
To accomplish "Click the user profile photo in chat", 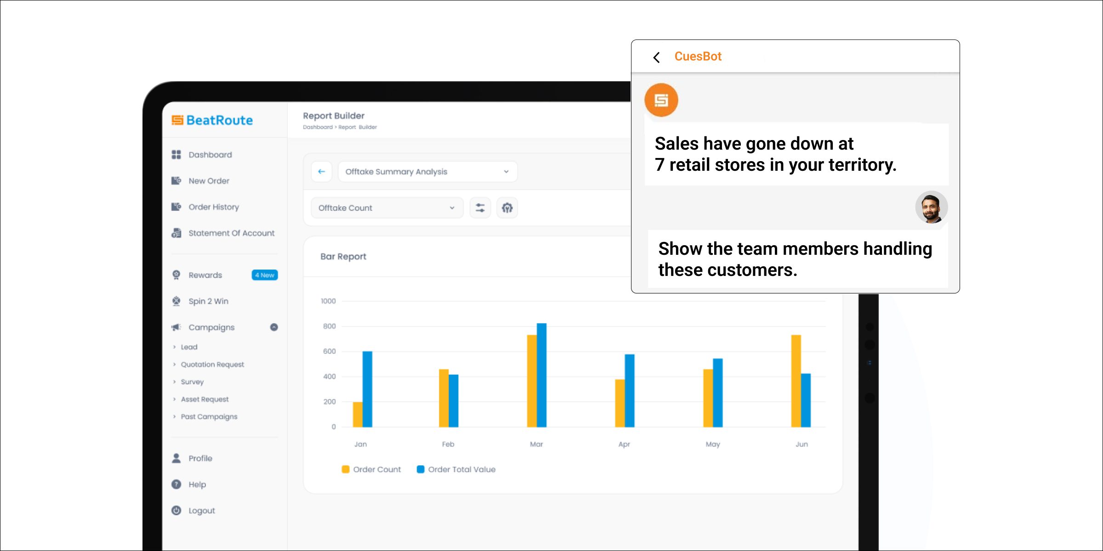I will coord(931,208).
